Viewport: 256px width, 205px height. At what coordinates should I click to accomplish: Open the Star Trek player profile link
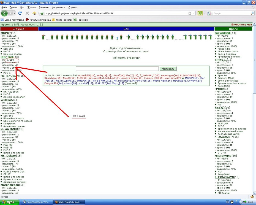7,57
